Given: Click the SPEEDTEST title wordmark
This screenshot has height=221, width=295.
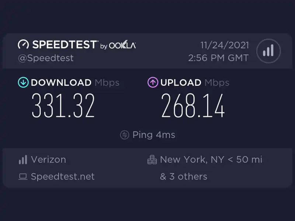Looking at the screenshot, I should 65,45.
